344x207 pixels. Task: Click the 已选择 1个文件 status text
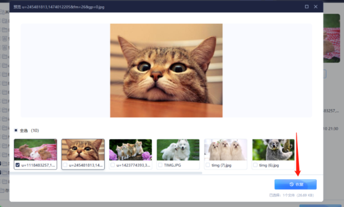291,195
